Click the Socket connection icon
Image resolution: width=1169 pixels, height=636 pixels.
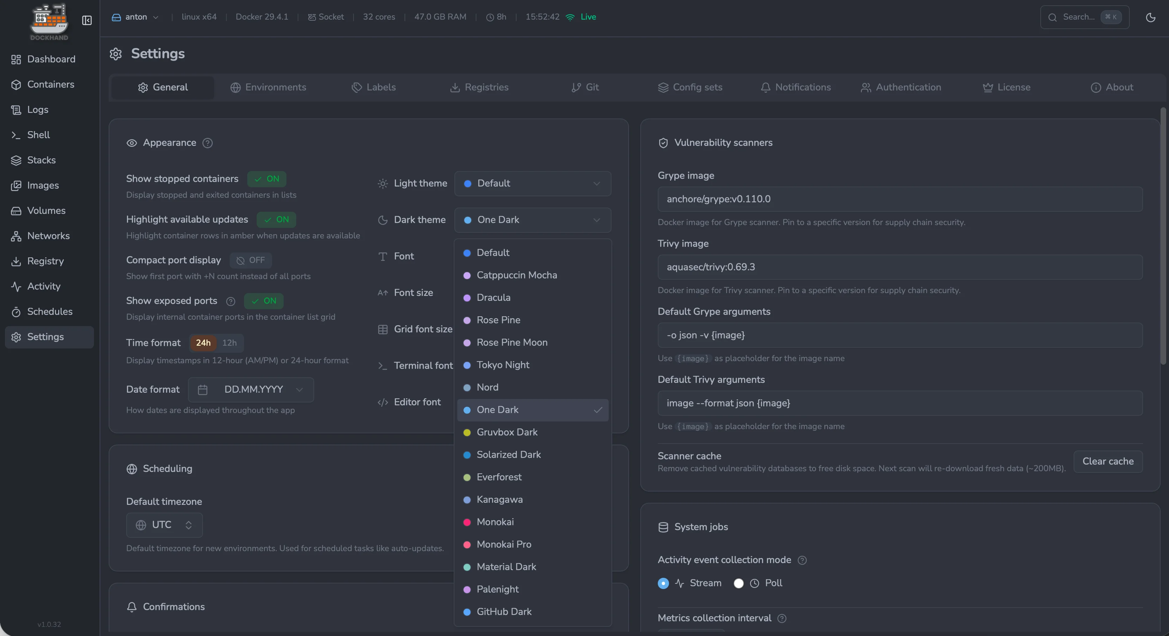[312, 17]
